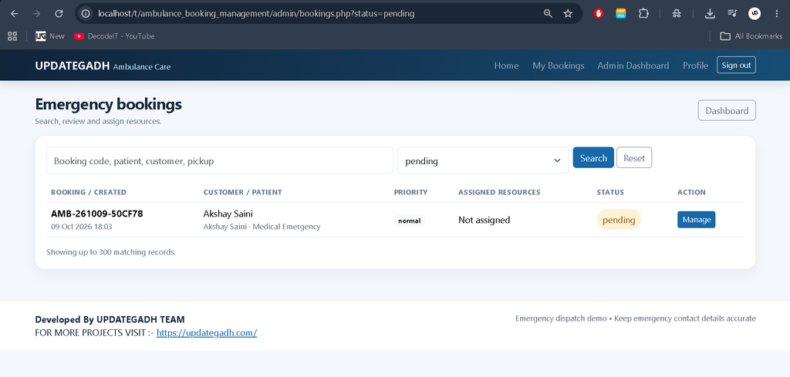The width and height of the screenshot is (790, 377).
Task: Focus the booking code search field
Action: 220,160
